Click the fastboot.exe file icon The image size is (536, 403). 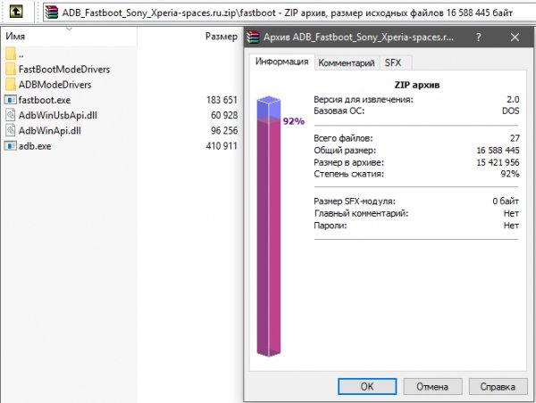pyautogui.click(x=10, y=100)
